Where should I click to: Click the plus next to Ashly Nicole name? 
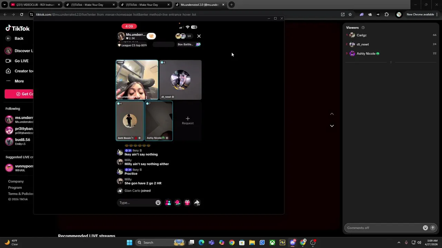[x=167, y=138]
